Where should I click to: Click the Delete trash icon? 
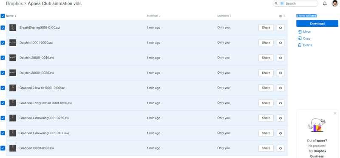coord(300,45)
